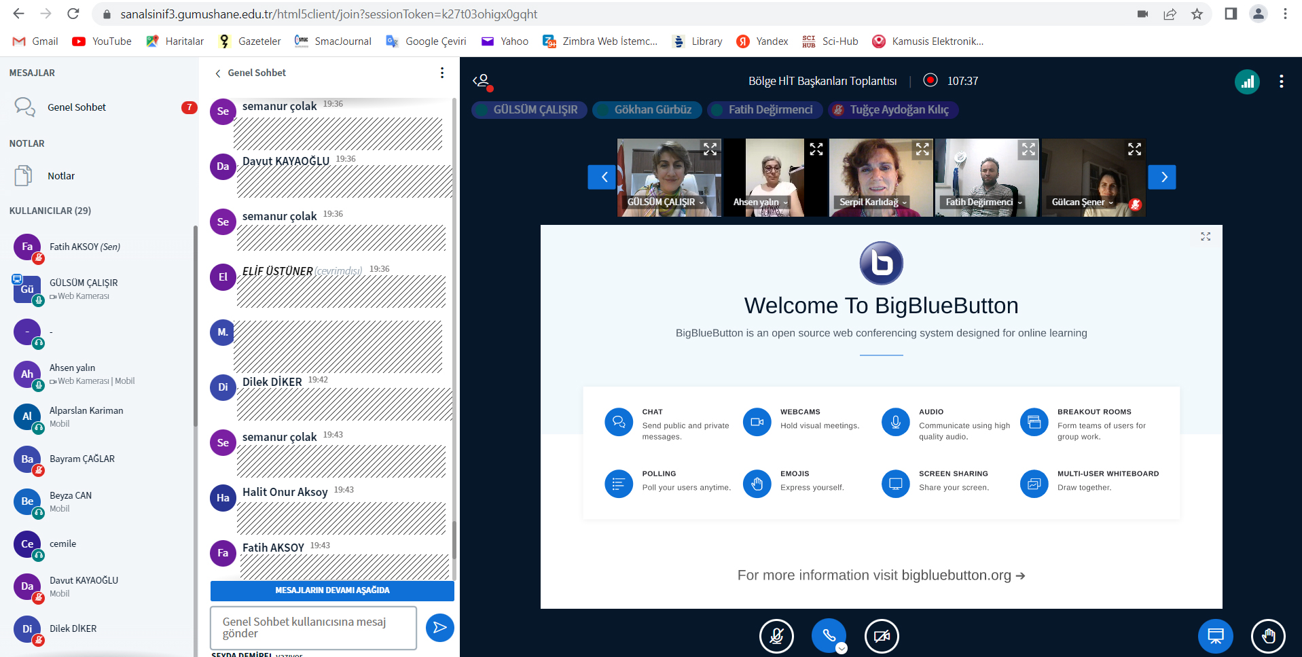Click the red recording indicator
The image size is (1302, 657).
tap(930, 80)
